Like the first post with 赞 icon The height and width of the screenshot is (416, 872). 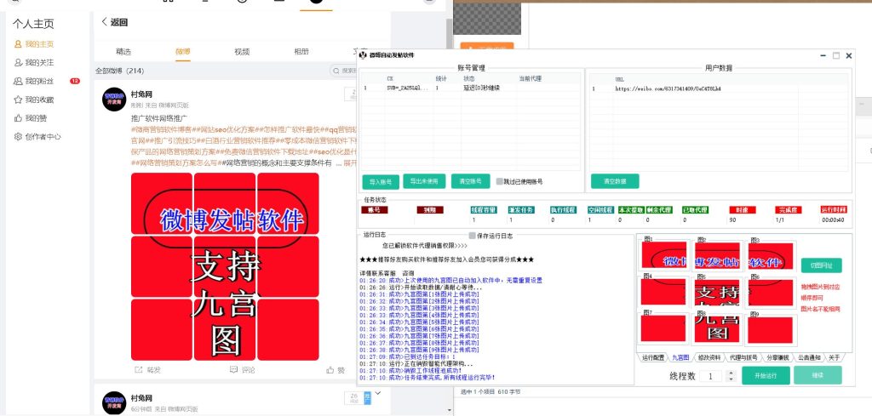click(x=330, y=369)
